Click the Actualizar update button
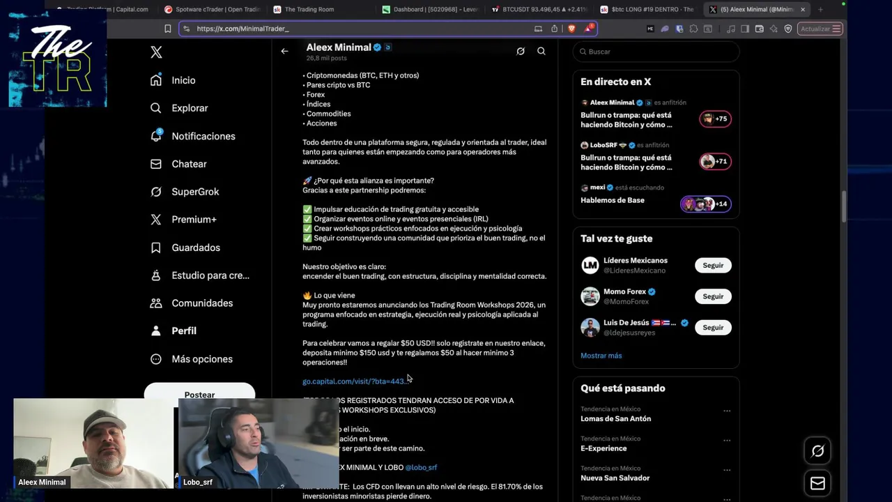The width and height of the screenshot is (892, 502). point(821,29)
